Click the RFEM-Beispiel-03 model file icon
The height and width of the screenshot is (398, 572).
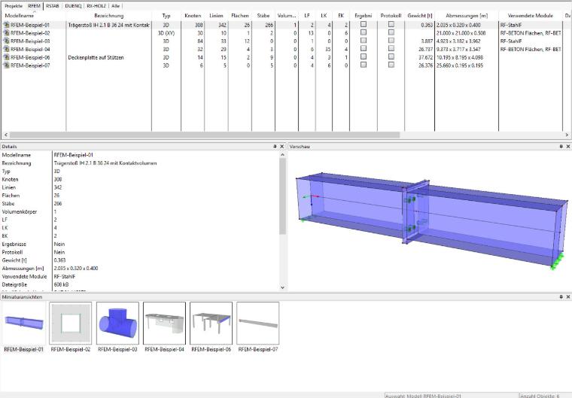[6, 41]
